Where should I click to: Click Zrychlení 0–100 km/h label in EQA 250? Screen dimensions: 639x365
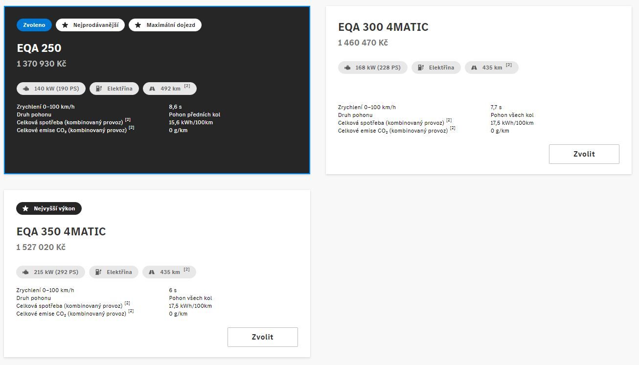coord(46,107)
